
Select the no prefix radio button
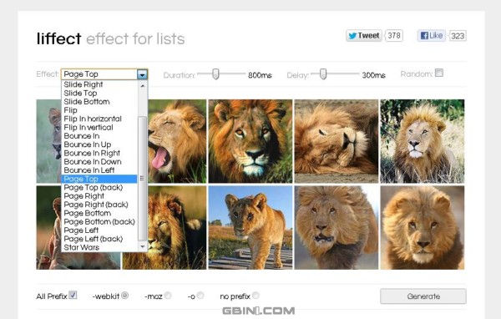pos(256,296)
